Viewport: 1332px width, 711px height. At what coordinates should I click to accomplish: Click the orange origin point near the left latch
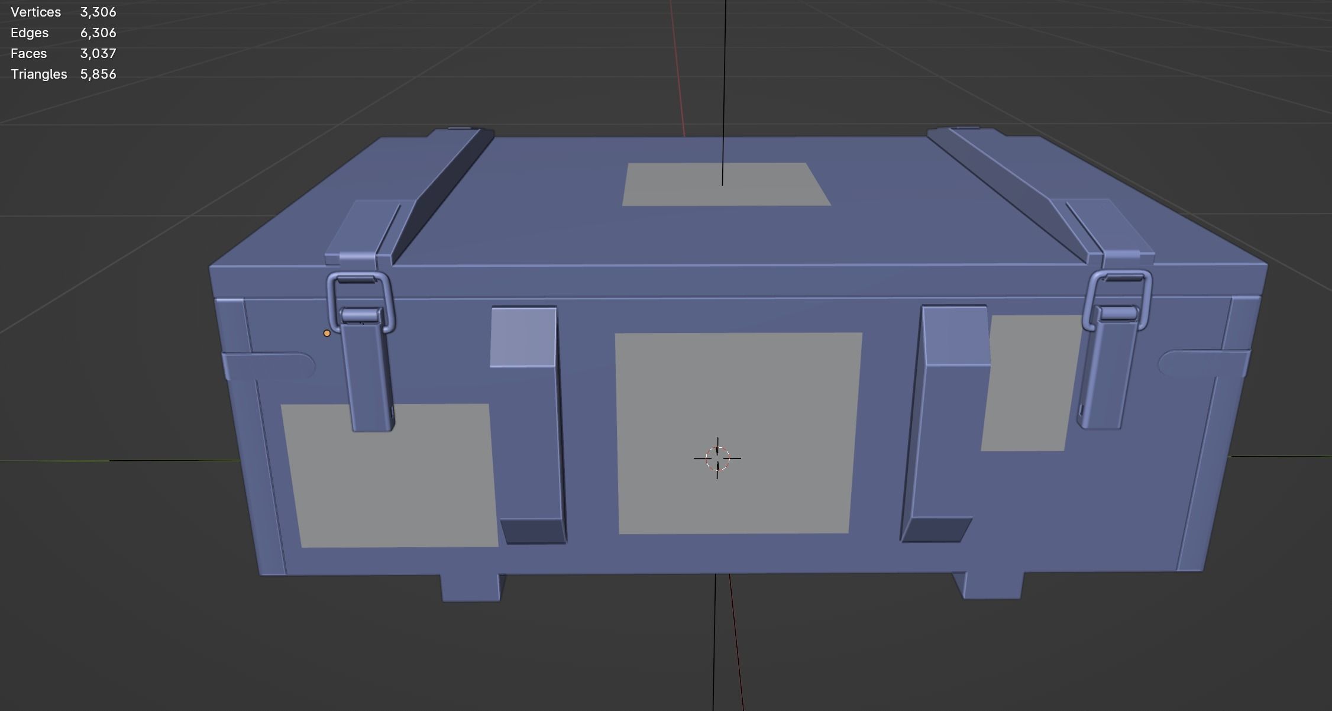(x=326, y=334)
